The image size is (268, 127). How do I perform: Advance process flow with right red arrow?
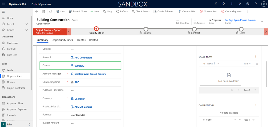pos(266,32)
